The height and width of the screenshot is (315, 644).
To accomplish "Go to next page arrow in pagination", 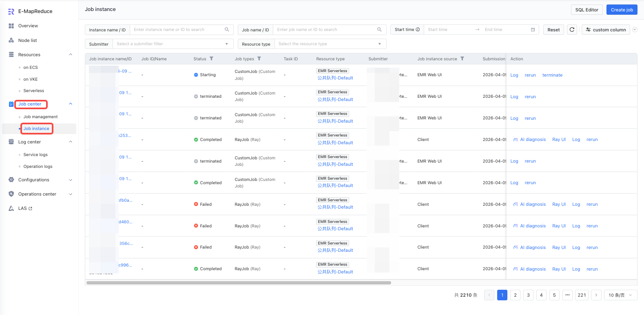I will point(596,295).
